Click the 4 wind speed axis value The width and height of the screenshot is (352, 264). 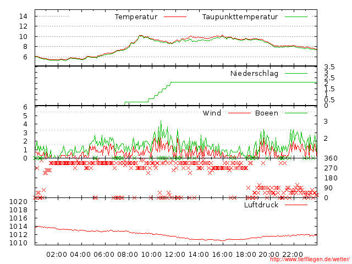click(x=25, y=124)
